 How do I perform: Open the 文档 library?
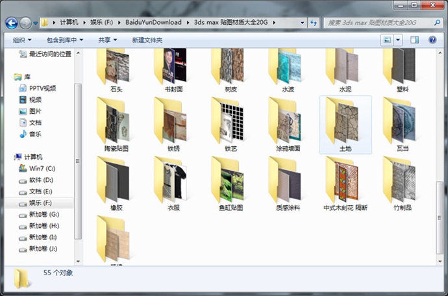[31, 123]
